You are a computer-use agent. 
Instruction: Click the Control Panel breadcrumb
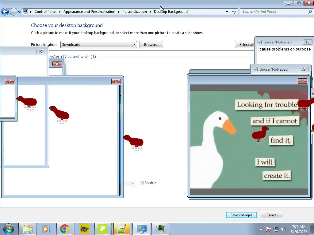(x=45, y=12)
